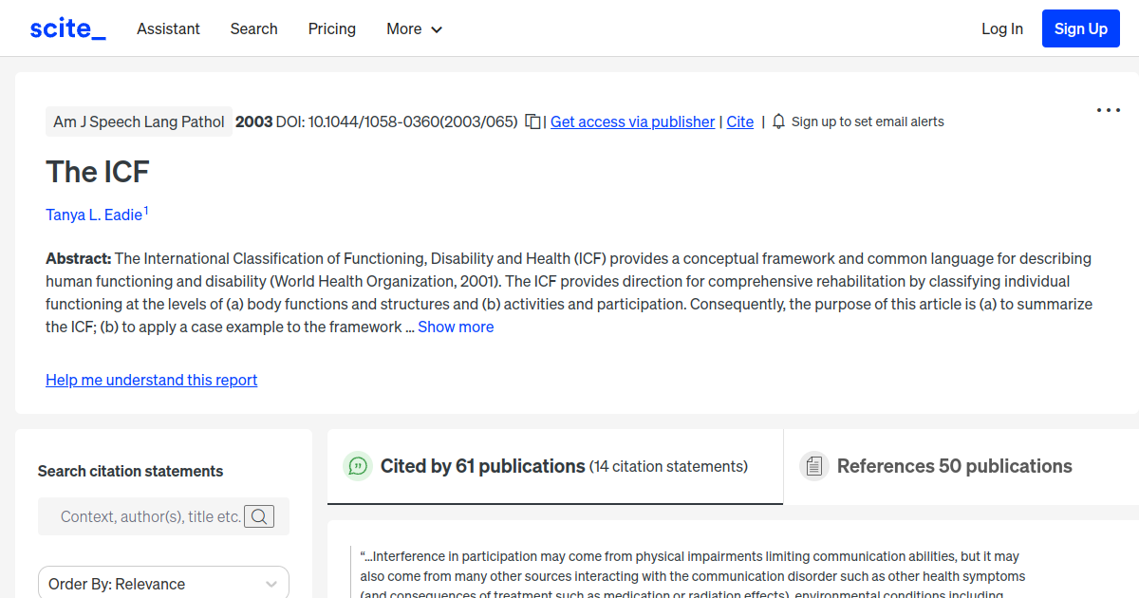
Task: Click the bell email alerts icon
Action: [x=779, y=121]
